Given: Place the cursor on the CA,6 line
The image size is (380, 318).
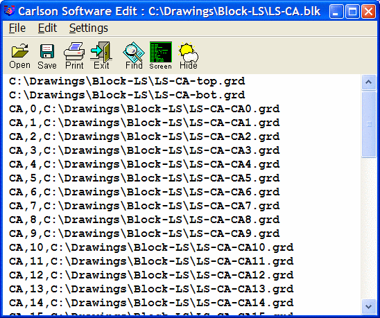Looking at the screenshot, I should (x=144, y=192).
